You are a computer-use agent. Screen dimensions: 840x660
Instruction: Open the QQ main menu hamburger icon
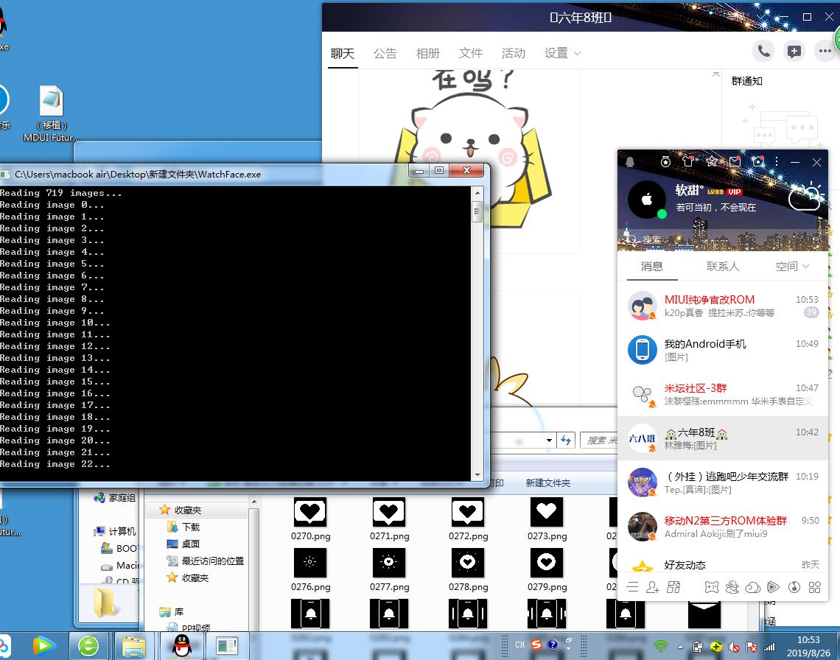coord(632,587)
